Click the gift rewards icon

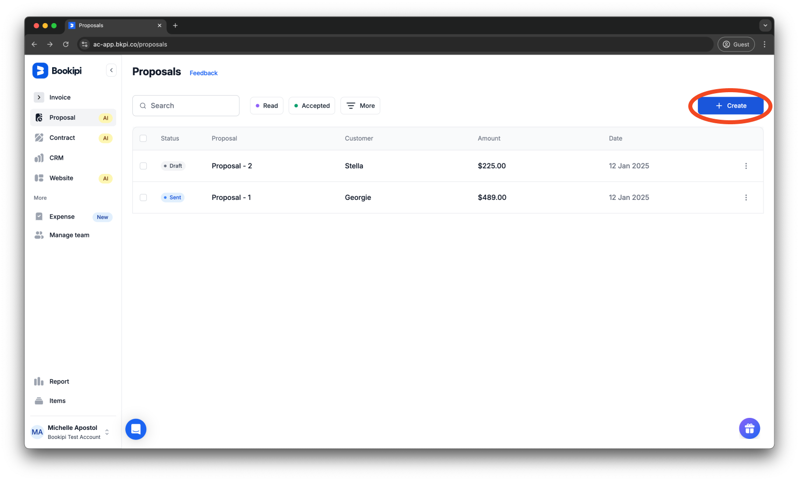tap(749, 428)
